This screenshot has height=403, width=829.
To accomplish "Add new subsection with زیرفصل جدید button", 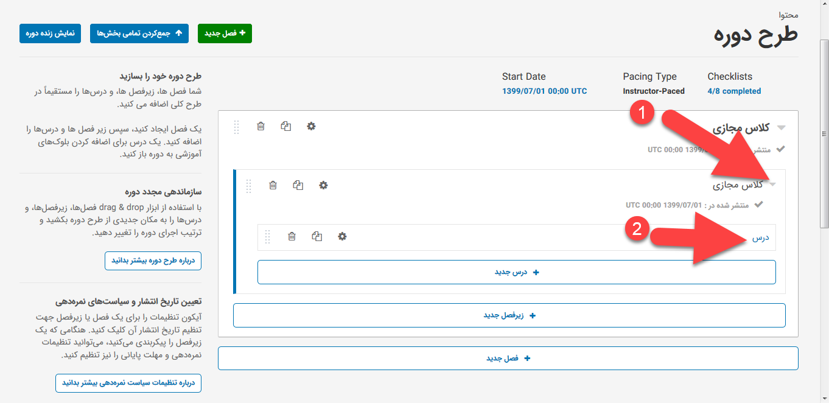I will [509, 315].
